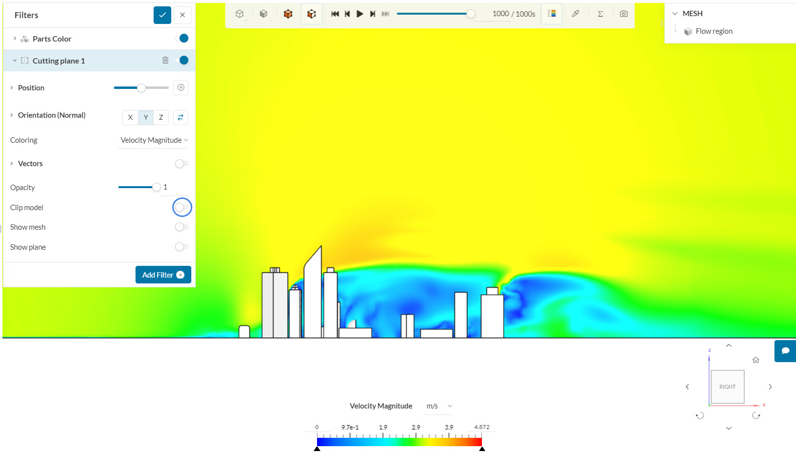Expand the Vectors settings

click(x=12, y=164)
